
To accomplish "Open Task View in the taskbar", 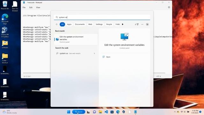I will (x=88, y=112).
